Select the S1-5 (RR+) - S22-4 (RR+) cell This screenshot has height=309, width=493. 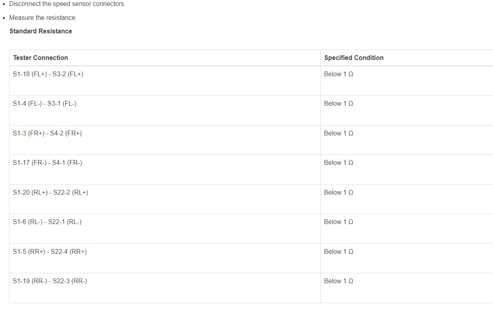[165, 258]
